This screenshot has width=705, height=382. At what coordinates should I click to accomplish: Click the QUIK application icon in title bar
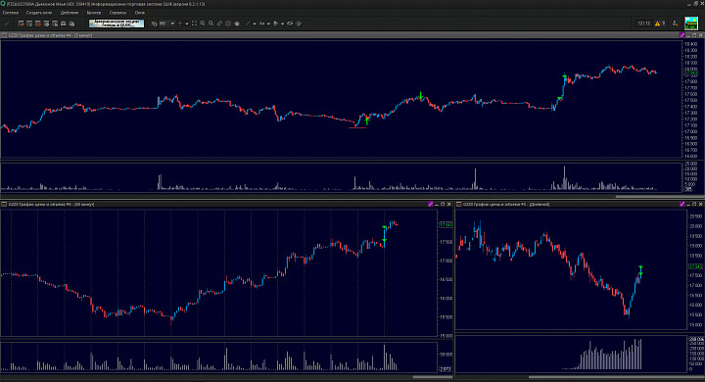3,4
